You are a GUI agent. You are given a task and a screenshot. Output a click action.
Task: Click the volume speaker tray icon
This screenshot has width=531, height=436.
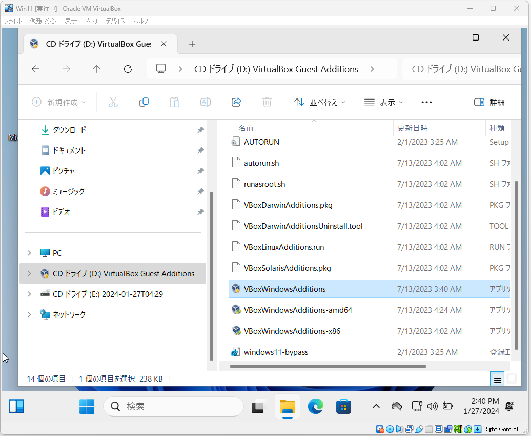pos(432,406)
